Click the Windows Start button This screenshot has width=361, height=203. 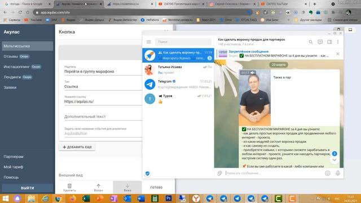coord(6,198)
